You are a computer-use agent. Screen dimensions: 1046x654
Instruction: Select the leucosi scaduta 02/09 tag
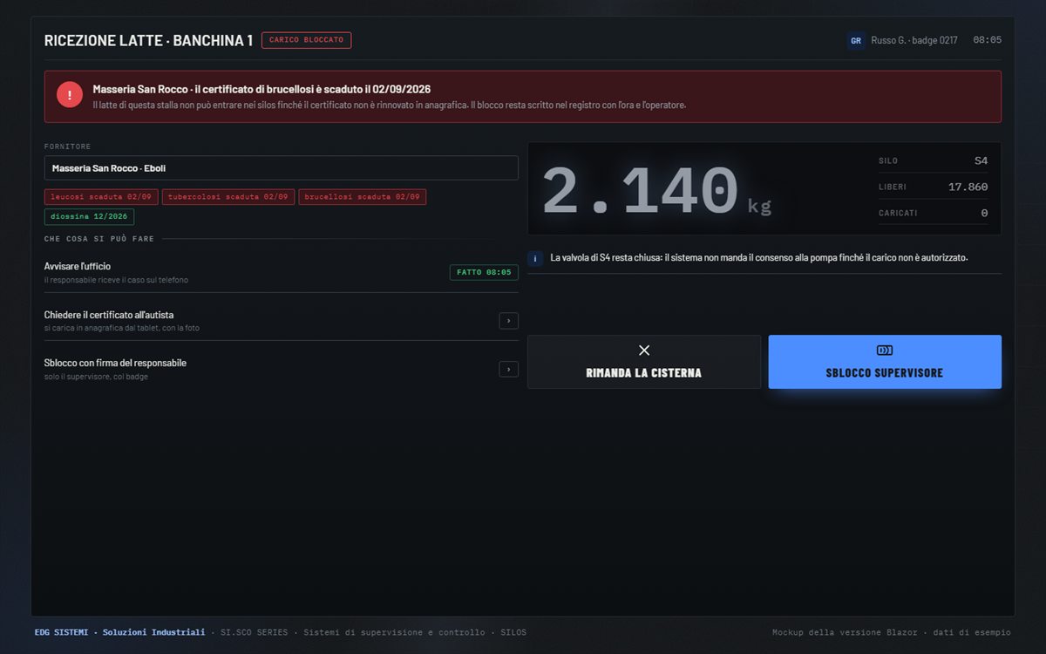(101, 197)
